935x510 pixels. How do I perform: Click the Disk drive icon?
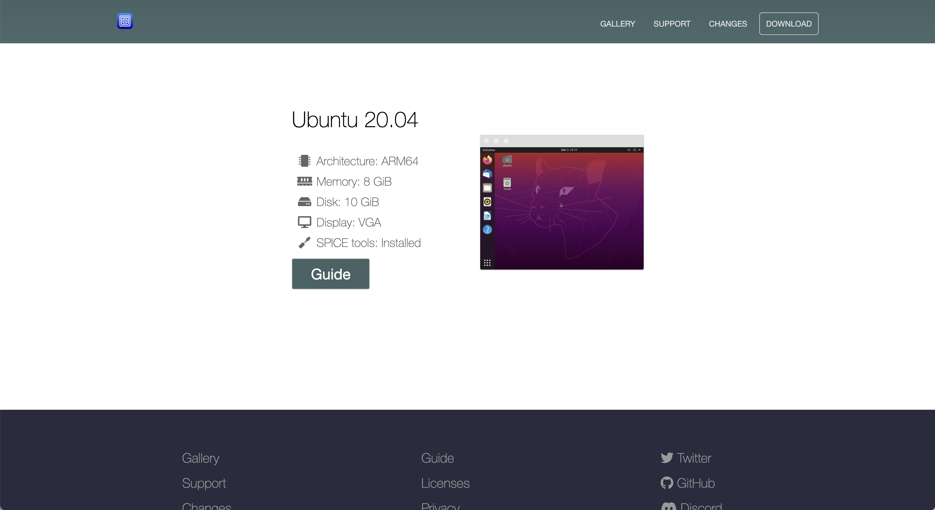click(304, 202)
